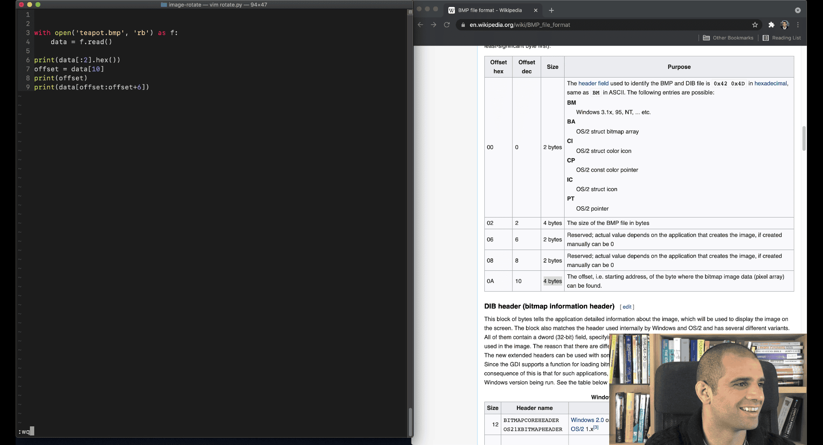Close the BMP file format tab

click(536, 10)
